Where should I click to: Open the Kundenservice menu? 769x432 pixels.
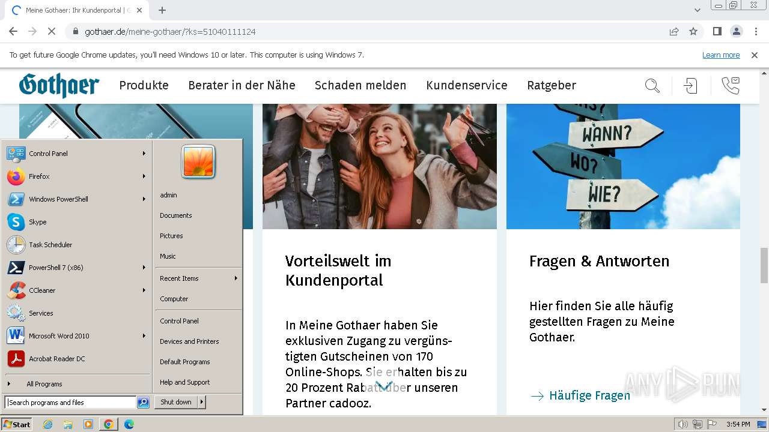pyautogui.click(x=467, y=85)
